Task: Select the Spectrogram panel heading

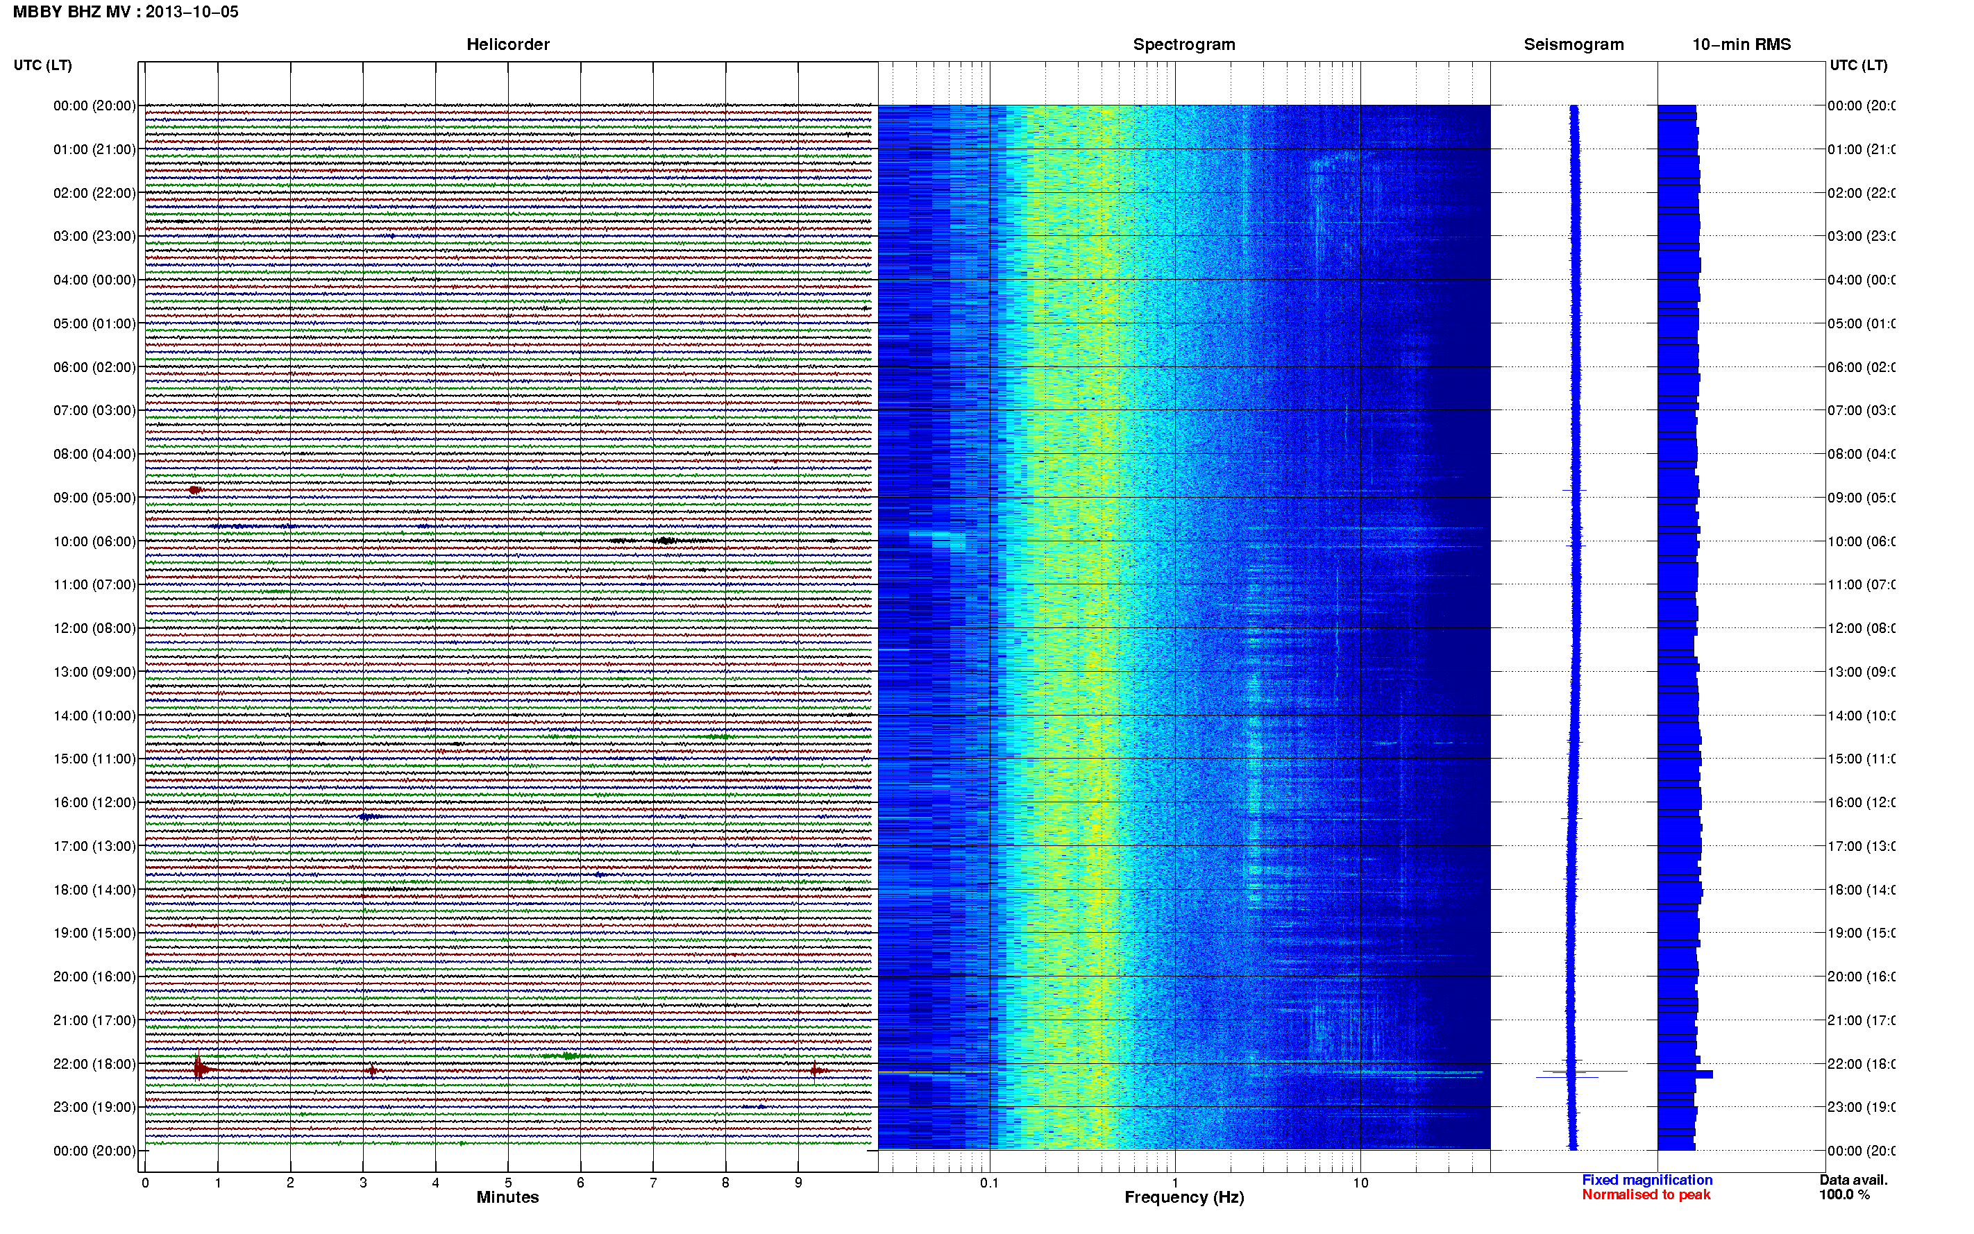Action: pos(1184,45)
